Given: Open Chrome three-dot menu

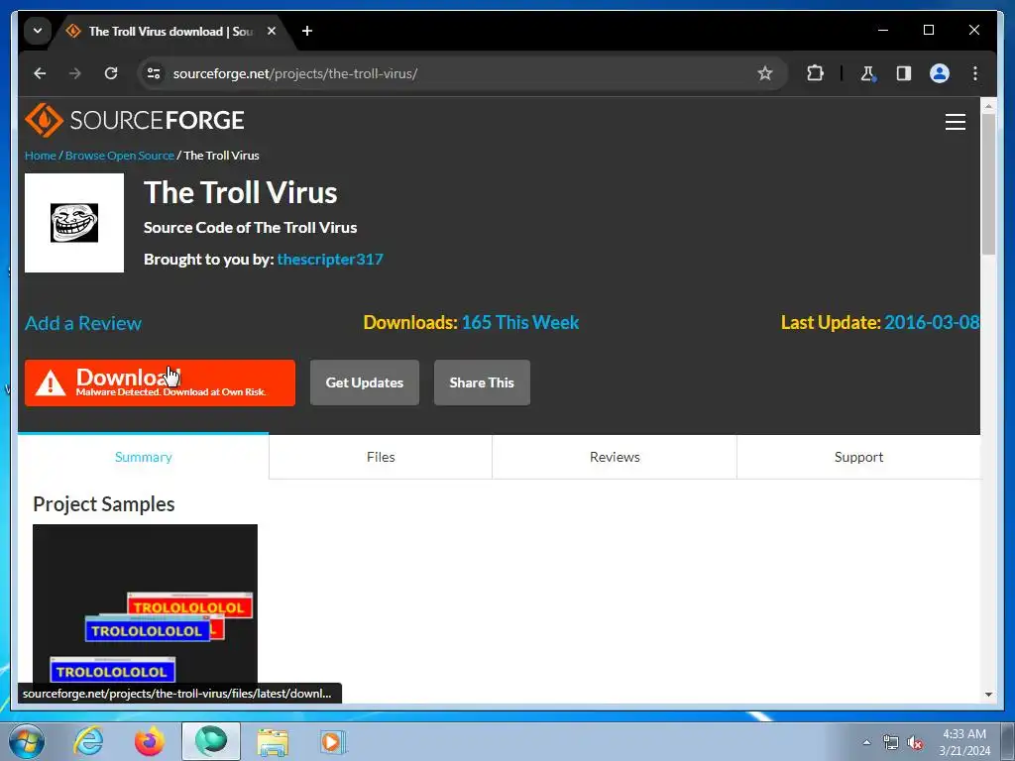Looking at the screenshot, I should [975, 73].
